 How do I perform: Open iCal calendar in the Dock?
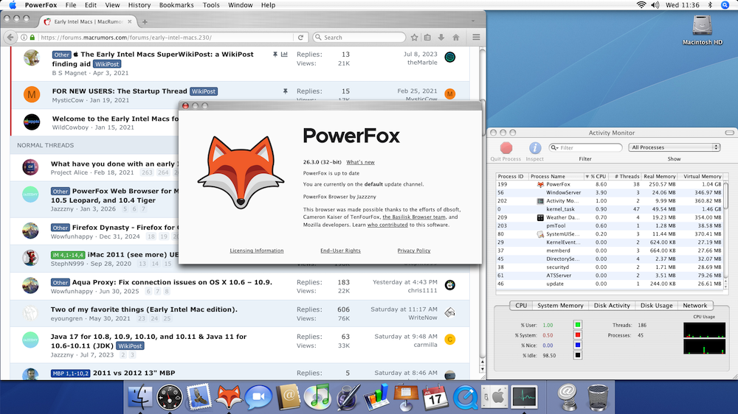point(435,398)
